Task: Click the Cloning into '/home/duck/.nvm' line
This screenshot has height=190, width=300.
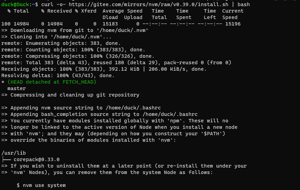Action: 61,37
